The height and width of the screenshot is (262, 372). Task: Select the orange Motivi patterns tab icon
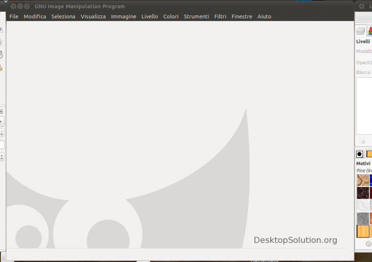coord(369,154)
